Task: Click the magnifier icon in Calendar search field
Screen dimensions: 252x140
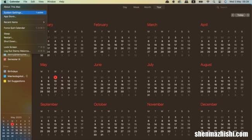Action: [218, 7]
